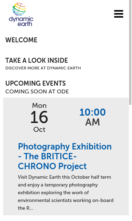Click the AM label under the time
Viewport: 132px width, 221px height.
click(x=93, y=122)
